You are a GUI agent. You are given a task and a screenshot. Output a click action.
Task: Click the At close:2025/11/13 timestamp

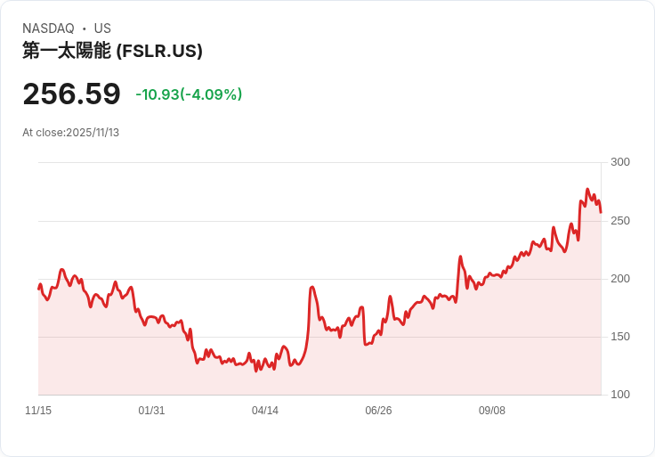[70, 133]
